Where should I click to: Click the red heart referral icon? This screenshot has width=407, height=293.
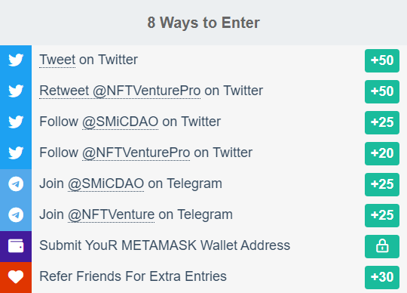coord(16,276)
